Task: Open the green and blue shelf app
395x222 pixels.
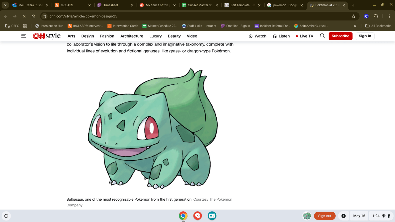Action: click(212, 216)
